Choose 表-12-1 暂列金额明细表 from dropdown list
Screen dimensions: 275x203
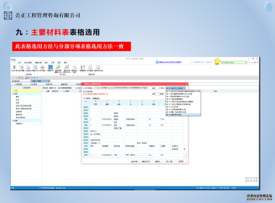point(183,99)
